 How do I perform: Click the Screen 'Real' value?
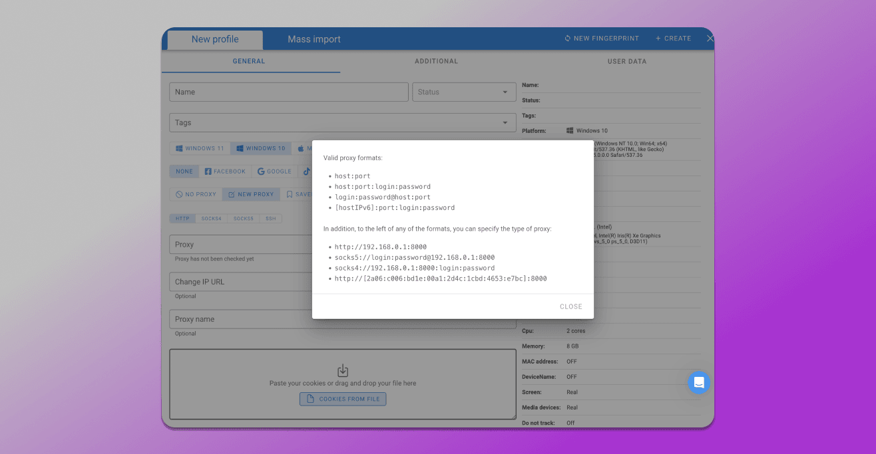[x=572, y=392]
